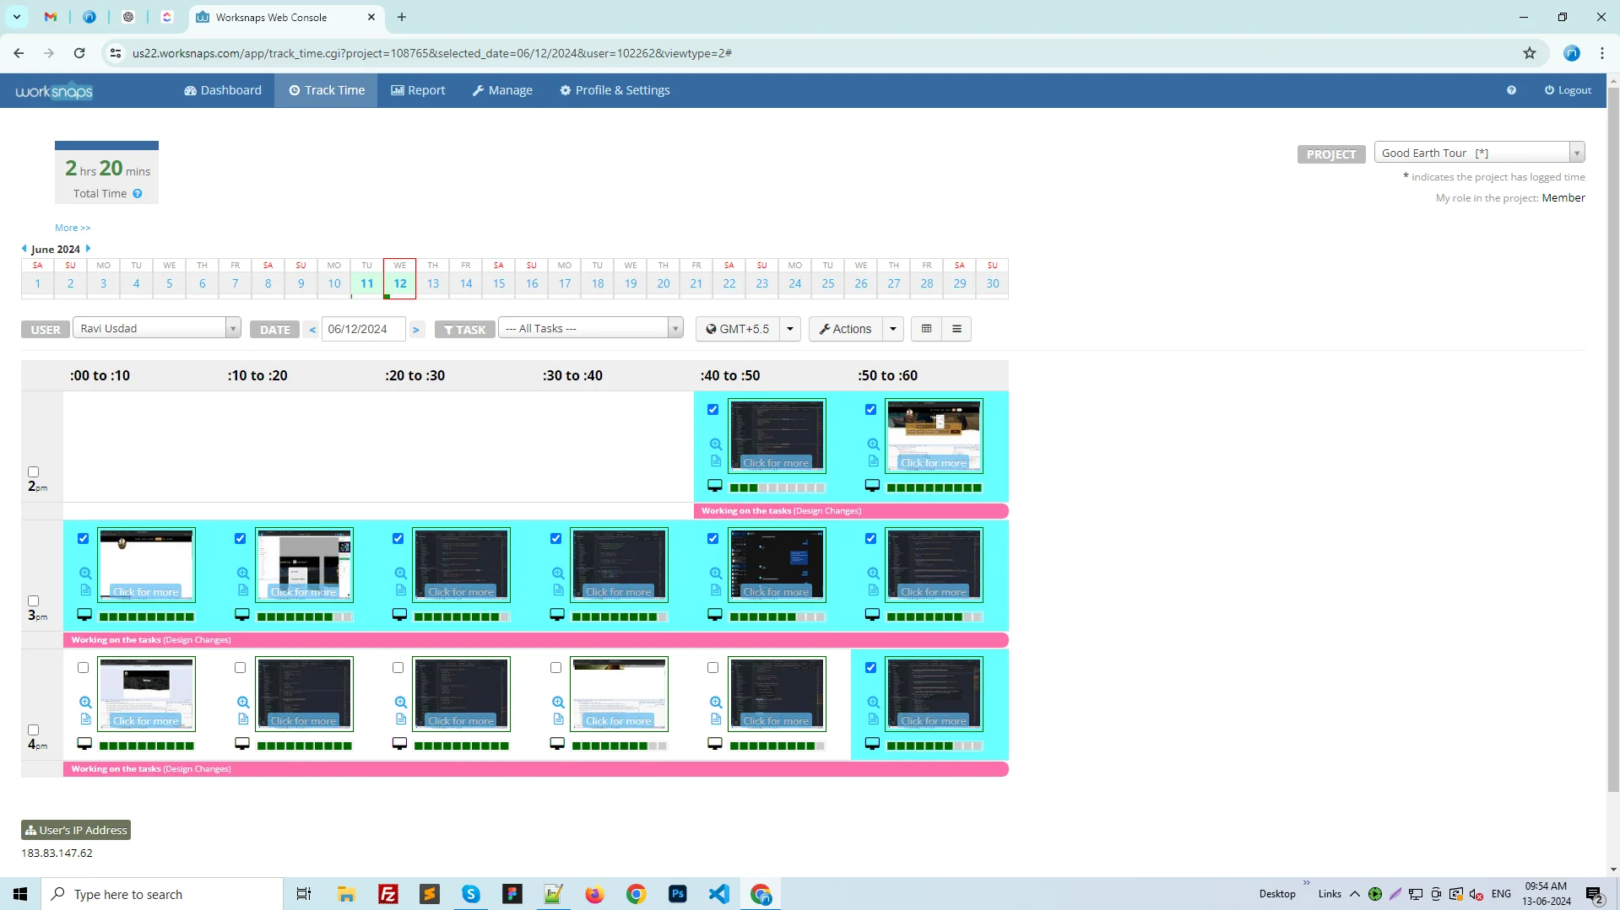Screen dimensions: 1620x910
Task: Click monitor icon under 4pm :50 screenshot
Action: 872,744
